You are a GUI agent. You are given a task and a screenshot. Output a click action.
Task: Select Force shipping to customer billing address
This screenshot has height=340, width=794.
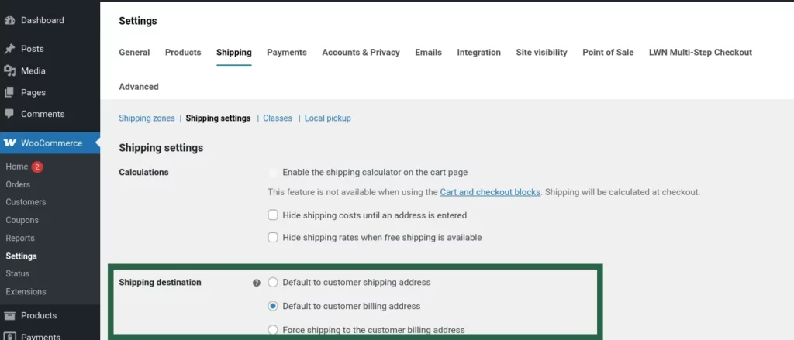click(x=273, y=330)
